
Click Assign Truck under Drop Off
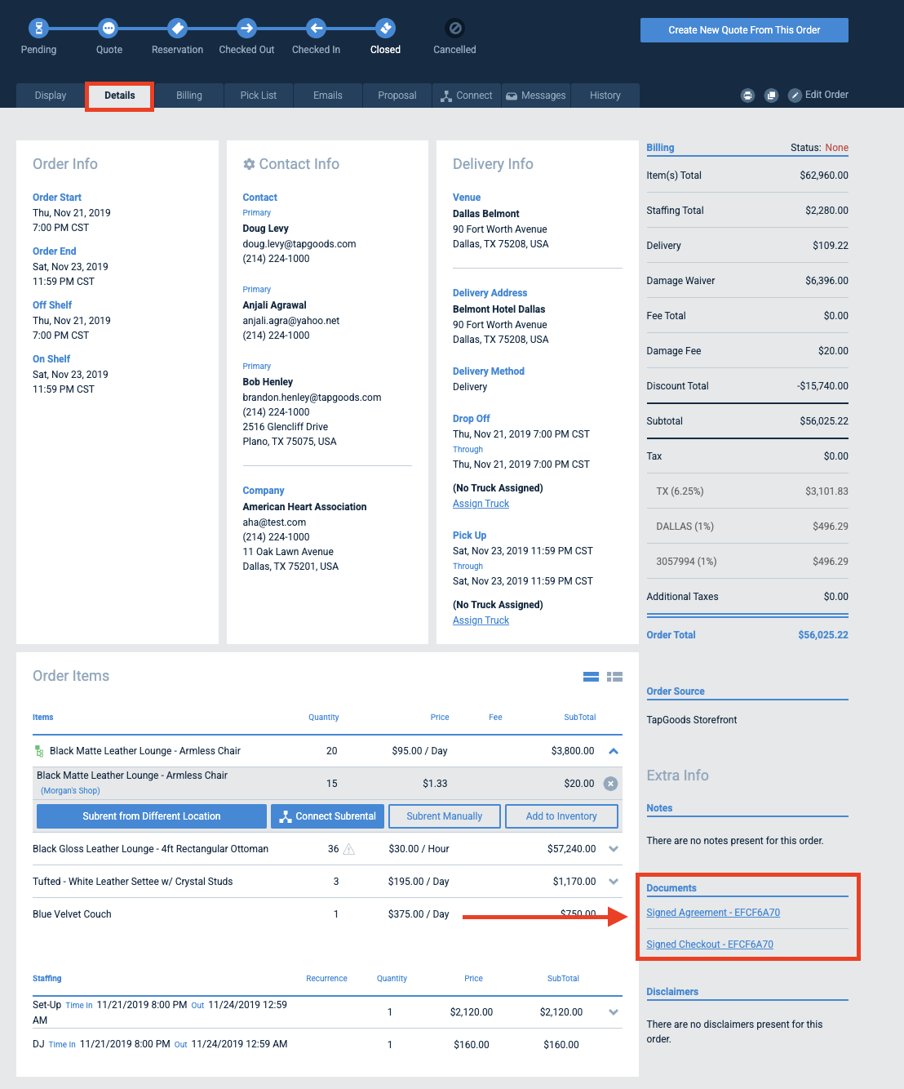480,503
